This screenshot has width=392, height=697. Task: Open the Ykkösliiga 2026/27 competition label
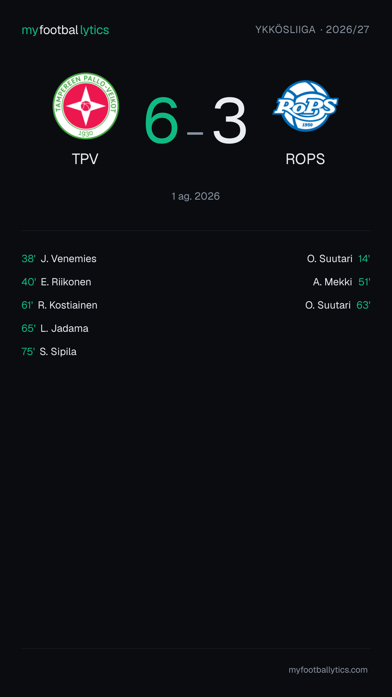click(312, 29)
